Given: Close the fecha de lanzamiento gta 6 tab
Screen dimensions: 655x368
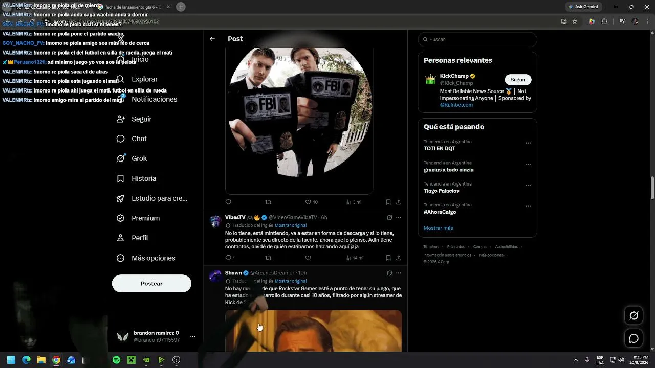Looking at the screenshot, I should pos(169,7).
